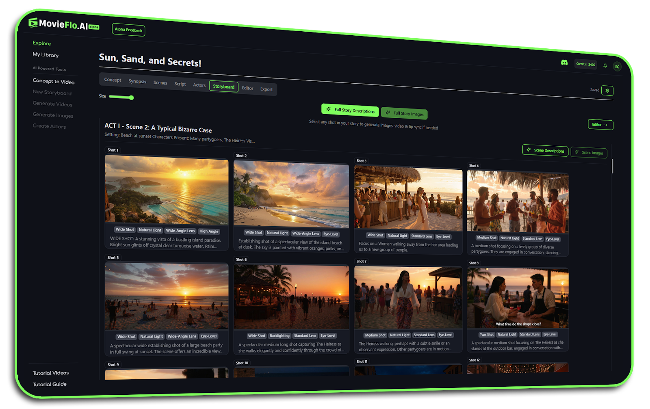Select Shot 6 backlit bar thumbnail
The image size is (650, 409).
(x=291, y=297)
